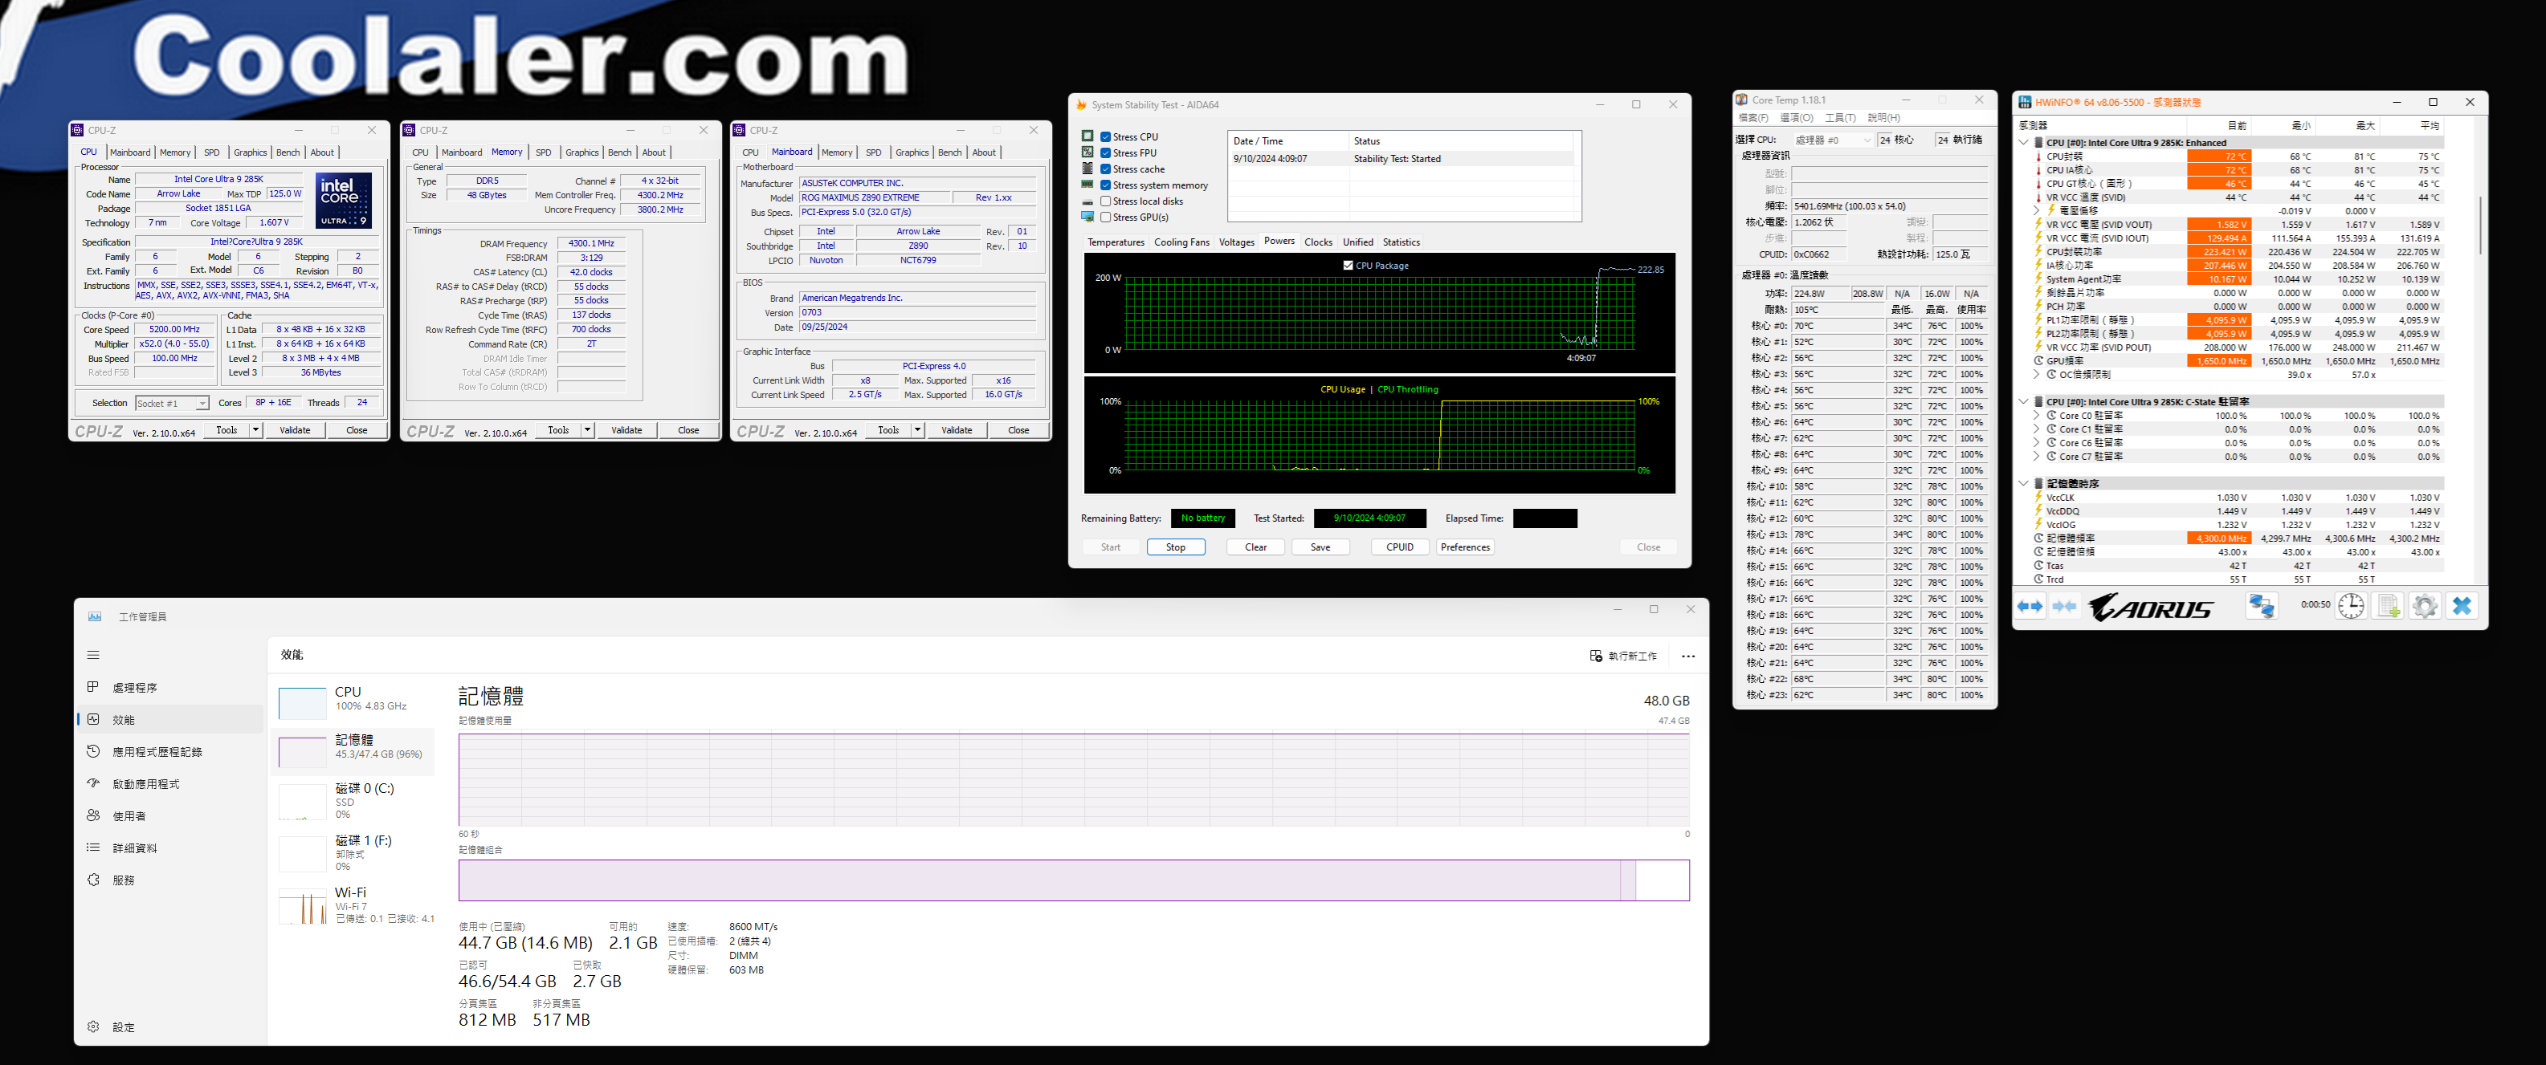Open Tools dropdown arrow in CPU-Z Memory window

pos(587,429)
